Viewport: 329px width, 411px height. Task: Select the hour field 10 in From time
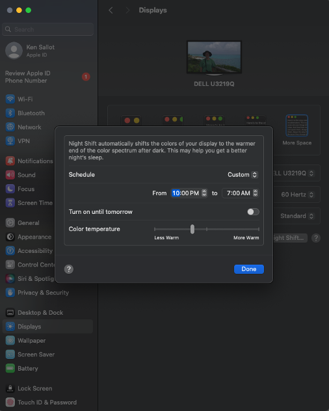coord(176,193)
